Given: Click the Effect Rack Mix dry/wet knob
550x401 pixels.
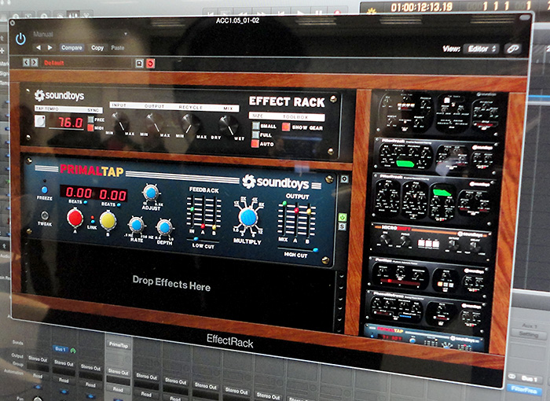Looking at the screenshot, I should (228, 126).
